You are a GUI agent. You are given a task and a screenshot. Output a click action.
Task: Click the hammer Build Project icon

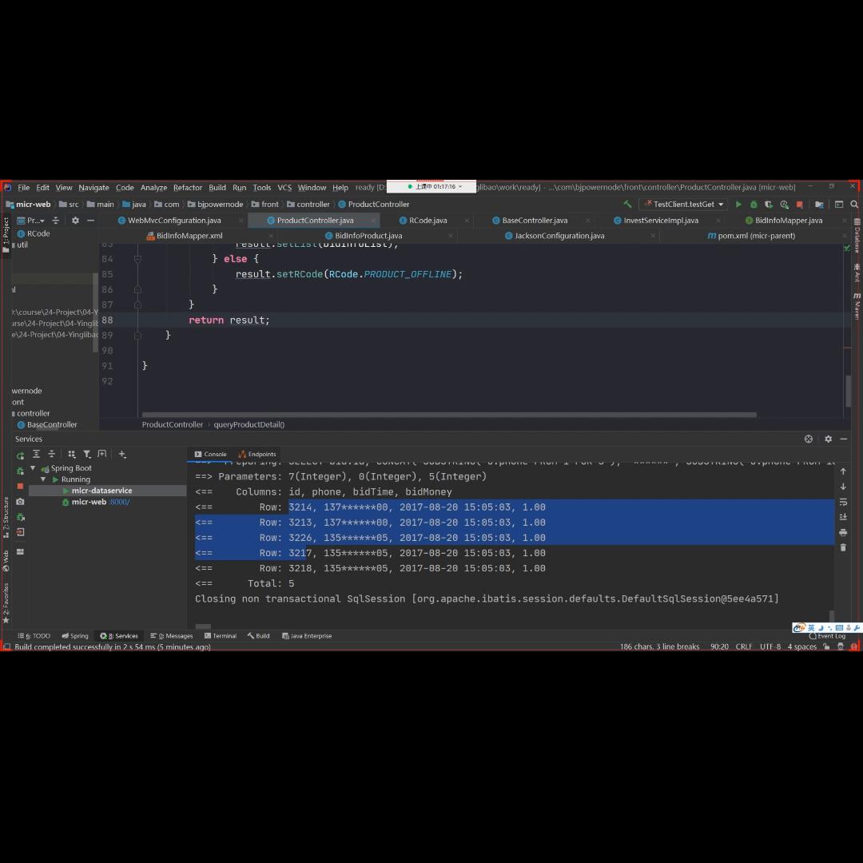point(628,205)
